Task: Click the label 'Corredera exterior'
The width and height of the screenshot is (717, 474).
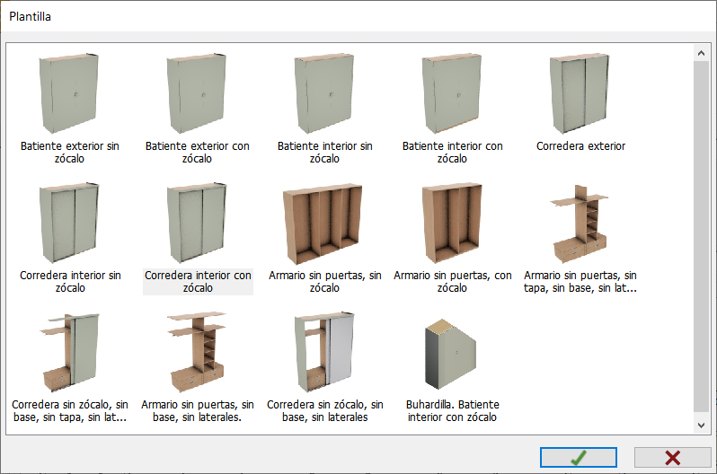Action: [580, 146]
